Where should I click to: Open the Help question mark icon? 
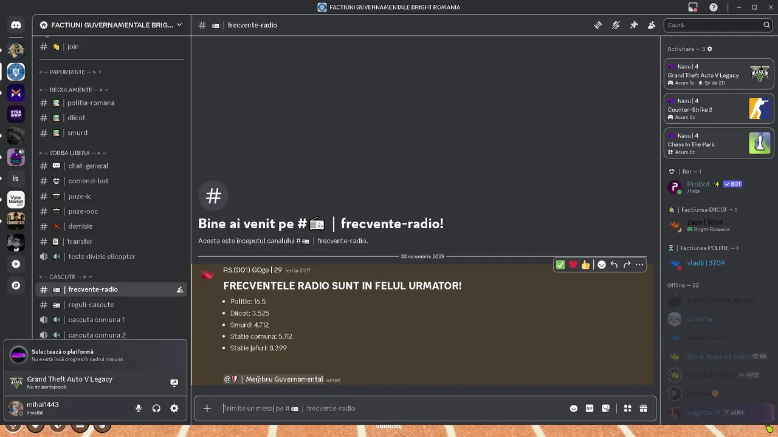point(714,7)
